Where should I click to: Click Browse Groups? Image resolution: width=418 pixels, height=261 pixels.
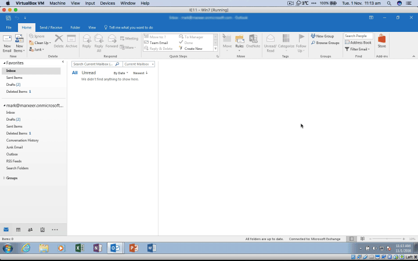click(325, 42)
